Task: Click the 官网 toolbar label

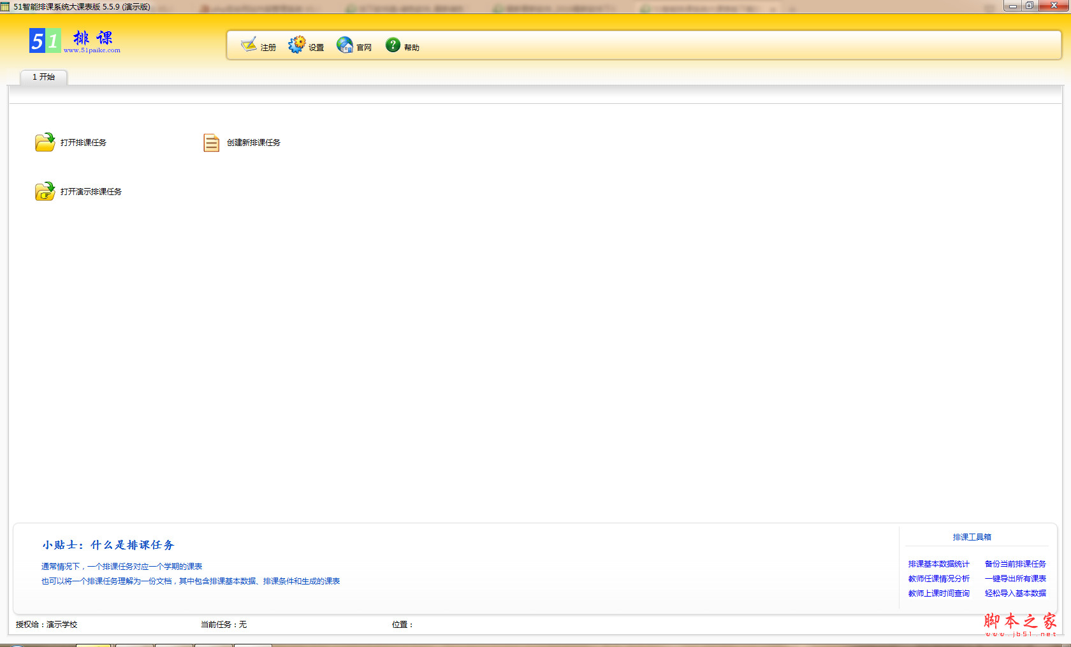Action: click(x=364, y=48)
